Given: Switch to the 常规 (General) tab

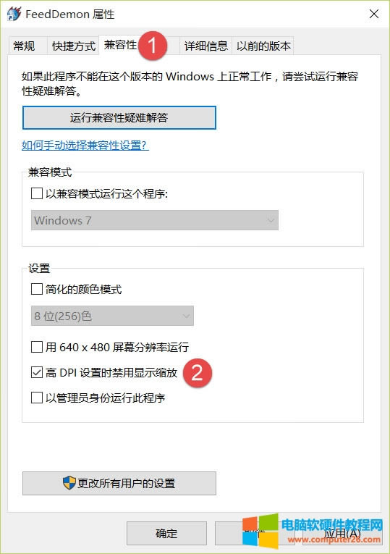Looking at the screenshot, I should click(24, 46).
